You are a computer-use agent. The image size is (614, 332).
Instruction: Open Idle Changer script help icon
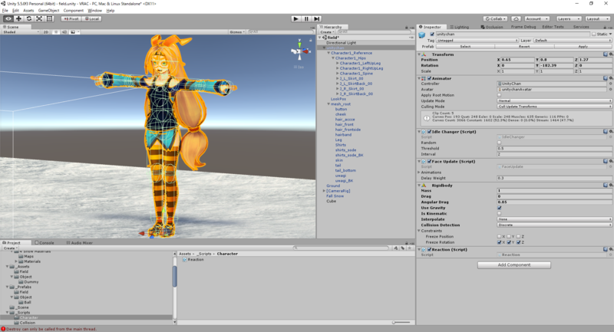(x=606, y=131)
